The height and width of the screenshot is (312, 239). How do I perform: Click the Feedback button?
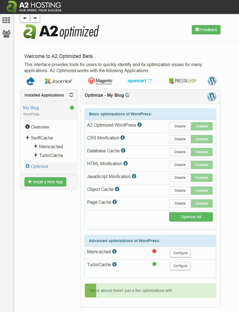click(x=206, y=30)
